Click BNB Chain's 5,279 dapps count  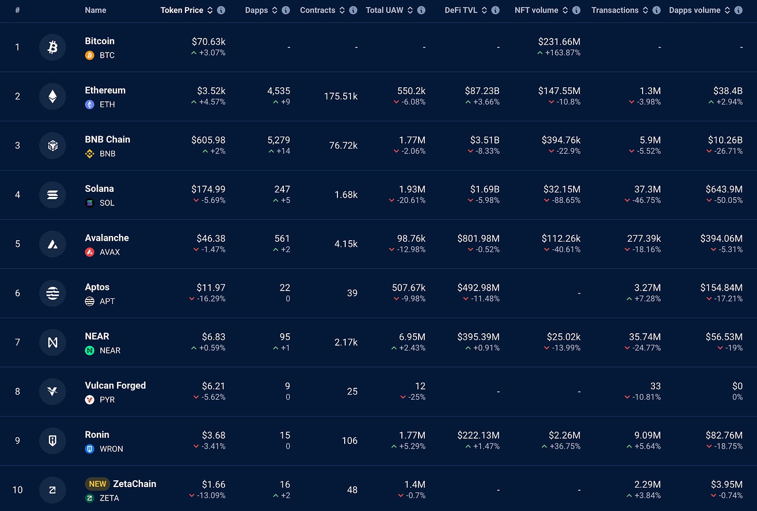[279, 140]
